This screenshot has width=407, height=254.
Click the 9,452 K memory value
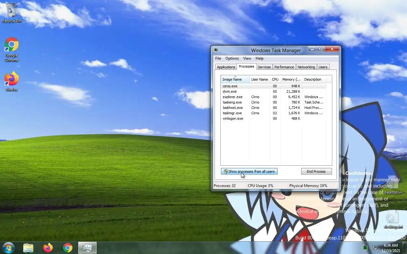(294, 97)
